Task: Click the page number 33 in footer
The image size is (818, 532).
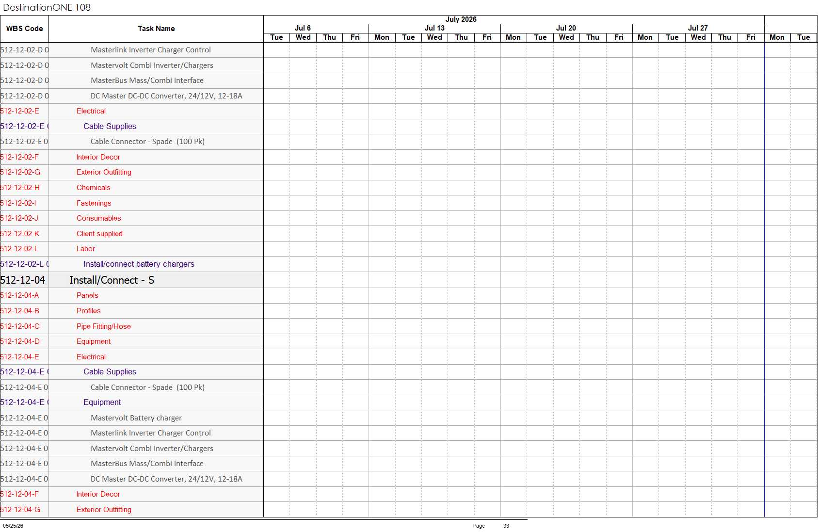Action: [x=506, y=526]
